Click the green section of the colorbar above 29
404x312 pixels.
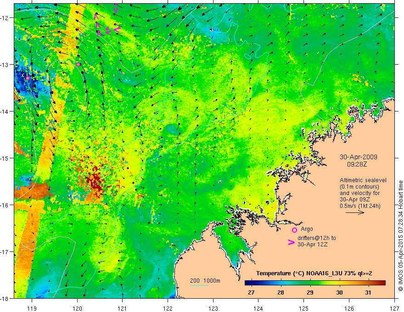(310, 283)
